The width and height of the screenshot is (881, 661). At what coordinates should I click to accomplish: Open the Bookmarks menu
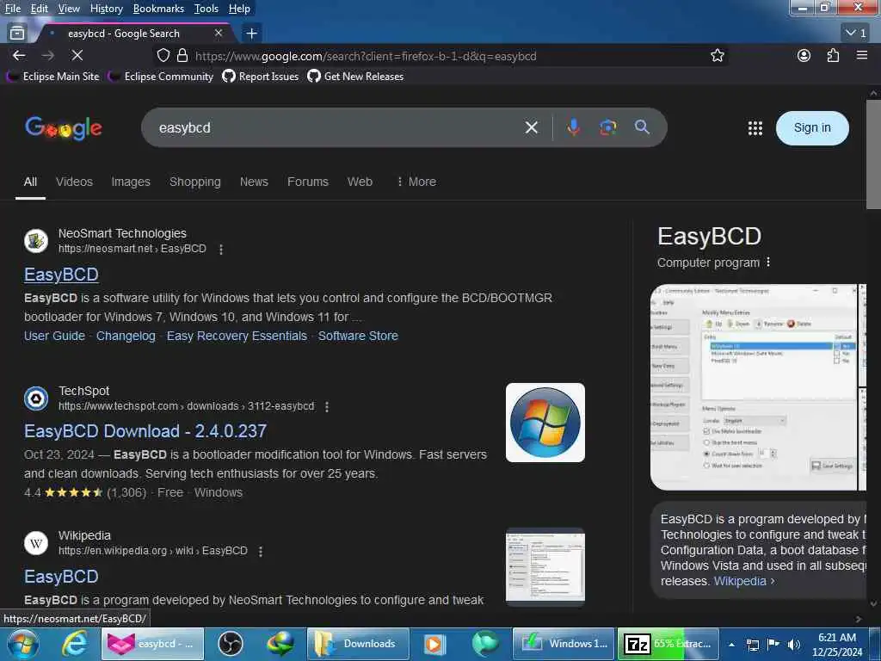pos(158,9)
